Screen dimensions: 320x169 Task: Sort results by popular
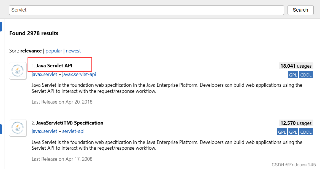tap(54, 51)
